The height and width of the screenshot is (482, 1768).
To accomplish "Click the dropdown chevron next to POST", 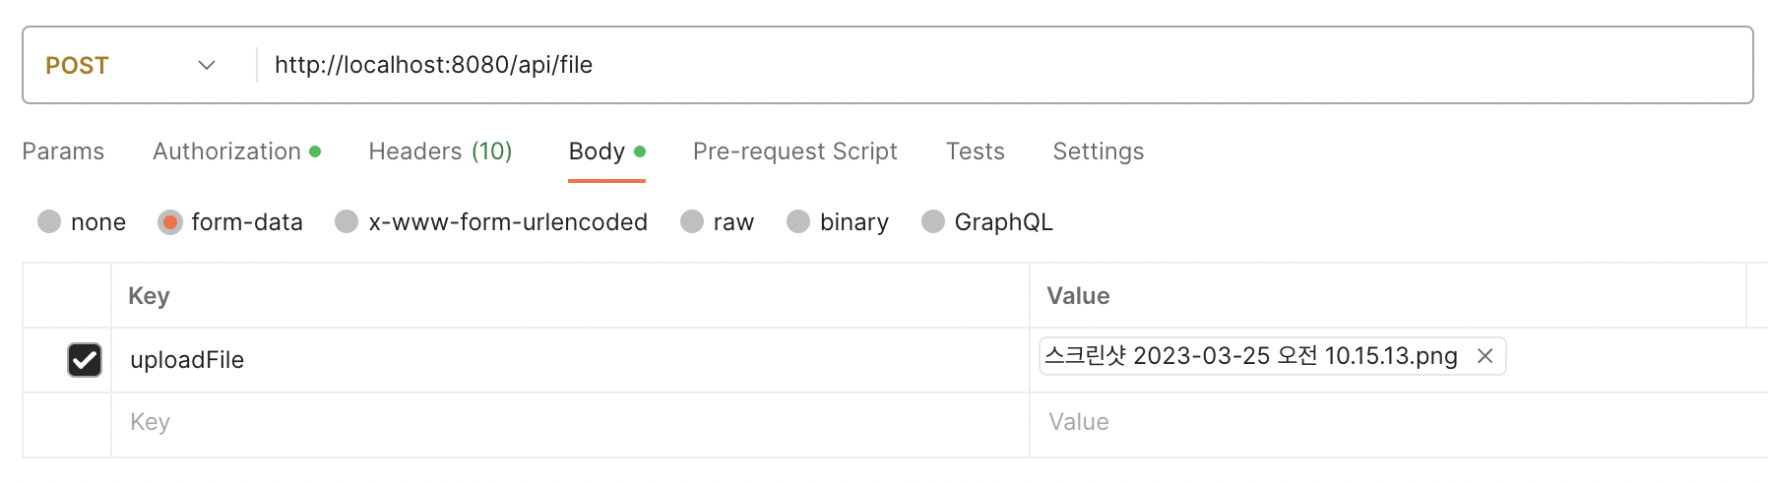I will pyautogui.click(x=207, y=66).
